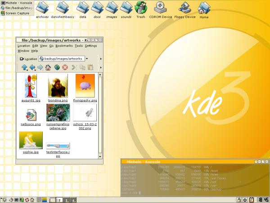Click the Back arrow in Konqueror toolbar
Viewport: 270px width, 203px height.
click(x=32, y=67)
